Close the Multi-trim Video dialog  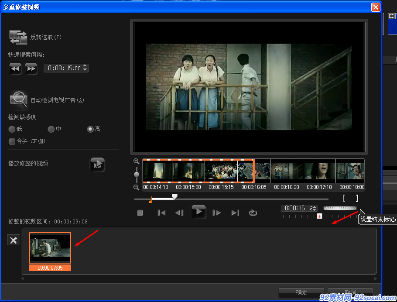(376, 7)
